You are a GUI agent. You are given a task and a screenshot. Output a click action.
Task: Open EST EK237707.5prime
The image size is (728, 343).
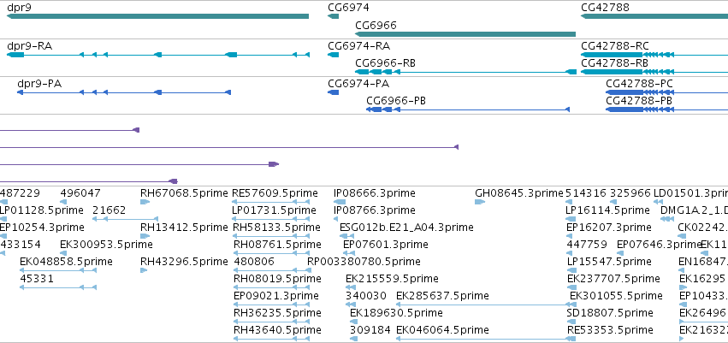(x=613, y=279)
